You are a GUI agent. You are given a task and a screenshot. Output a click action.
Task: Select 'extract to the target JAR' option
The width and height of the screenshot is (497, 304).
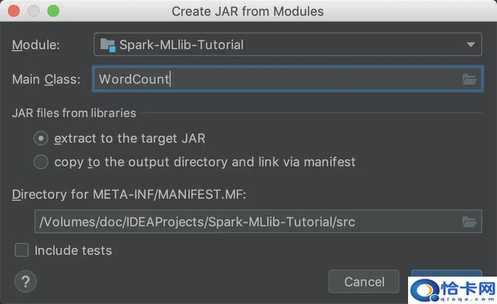[41, 139]
